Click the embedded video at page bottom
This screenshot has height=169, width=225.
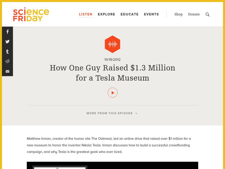112,165
